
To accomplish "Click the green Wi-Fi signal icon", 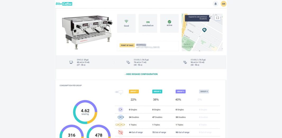I will [x=126, y=21].
